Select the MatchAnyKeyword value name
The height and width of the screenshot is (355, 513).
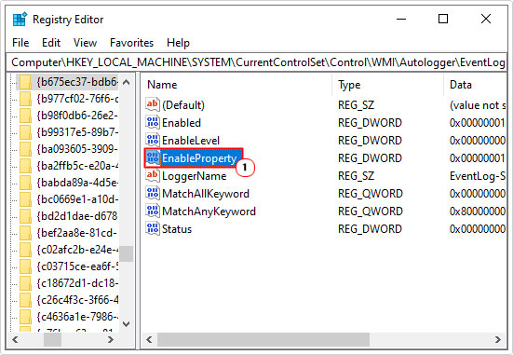point(209,212)
